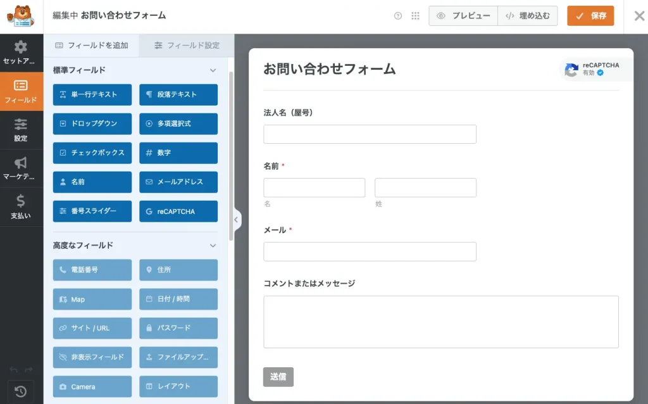Click the 名前 field label
The width and height of the screenshot is (648, 404).
coord(271,167)
